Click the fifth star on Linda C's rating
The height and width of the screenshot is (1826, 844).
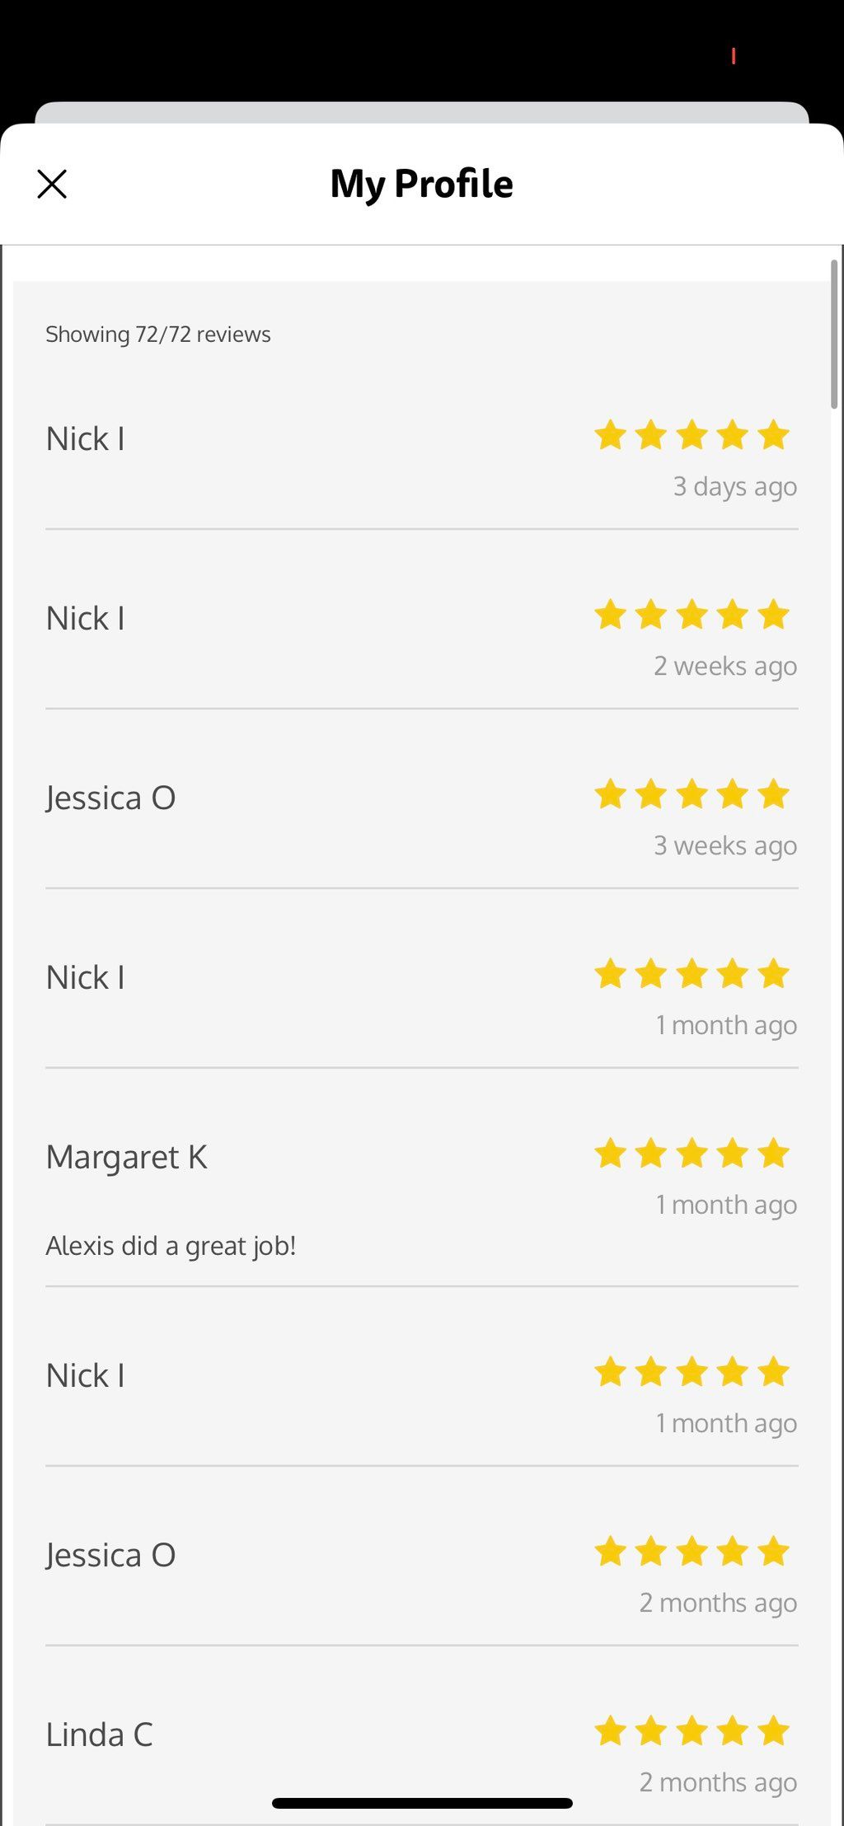tap(773, 1731)
